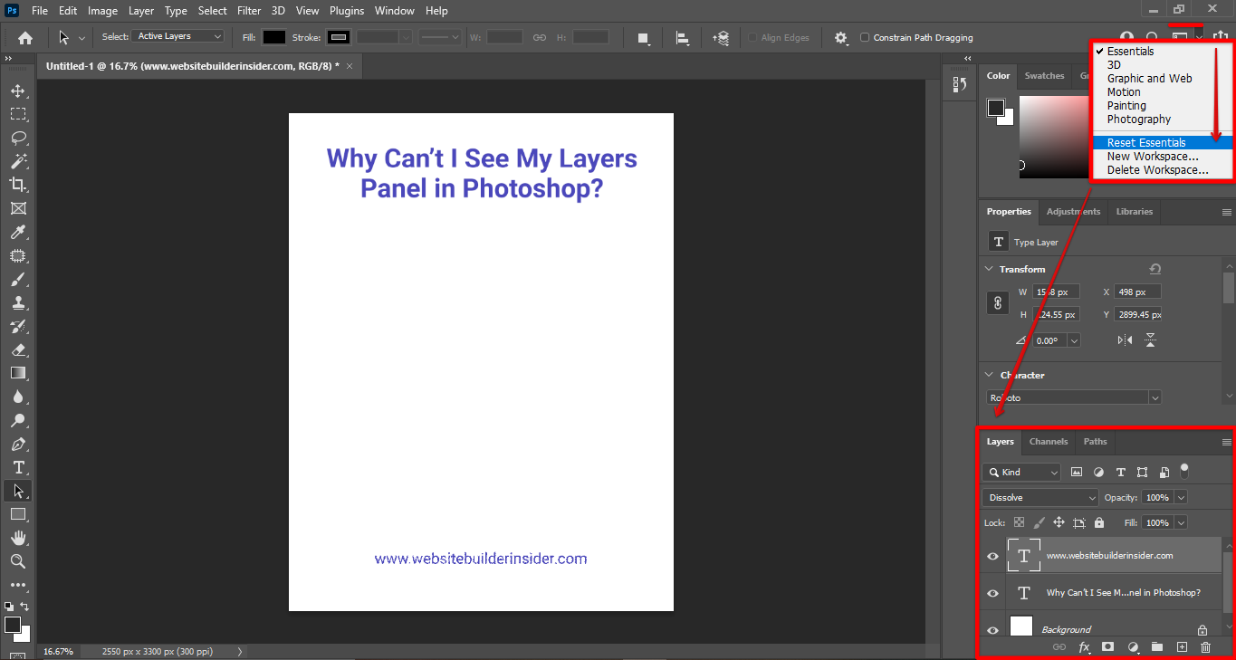Click the create new layer icon

click(x=1182, y=647)
